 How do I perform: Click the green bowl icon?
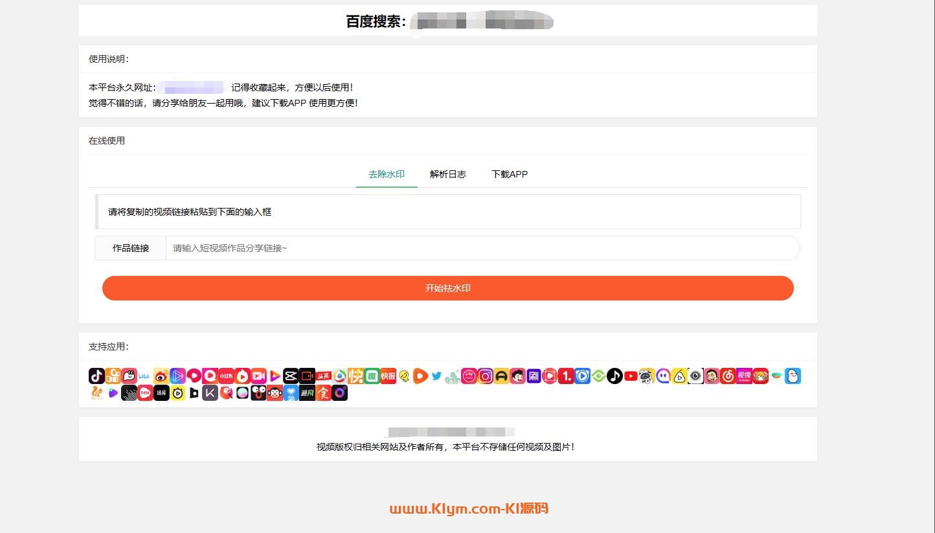click(776, 376)
